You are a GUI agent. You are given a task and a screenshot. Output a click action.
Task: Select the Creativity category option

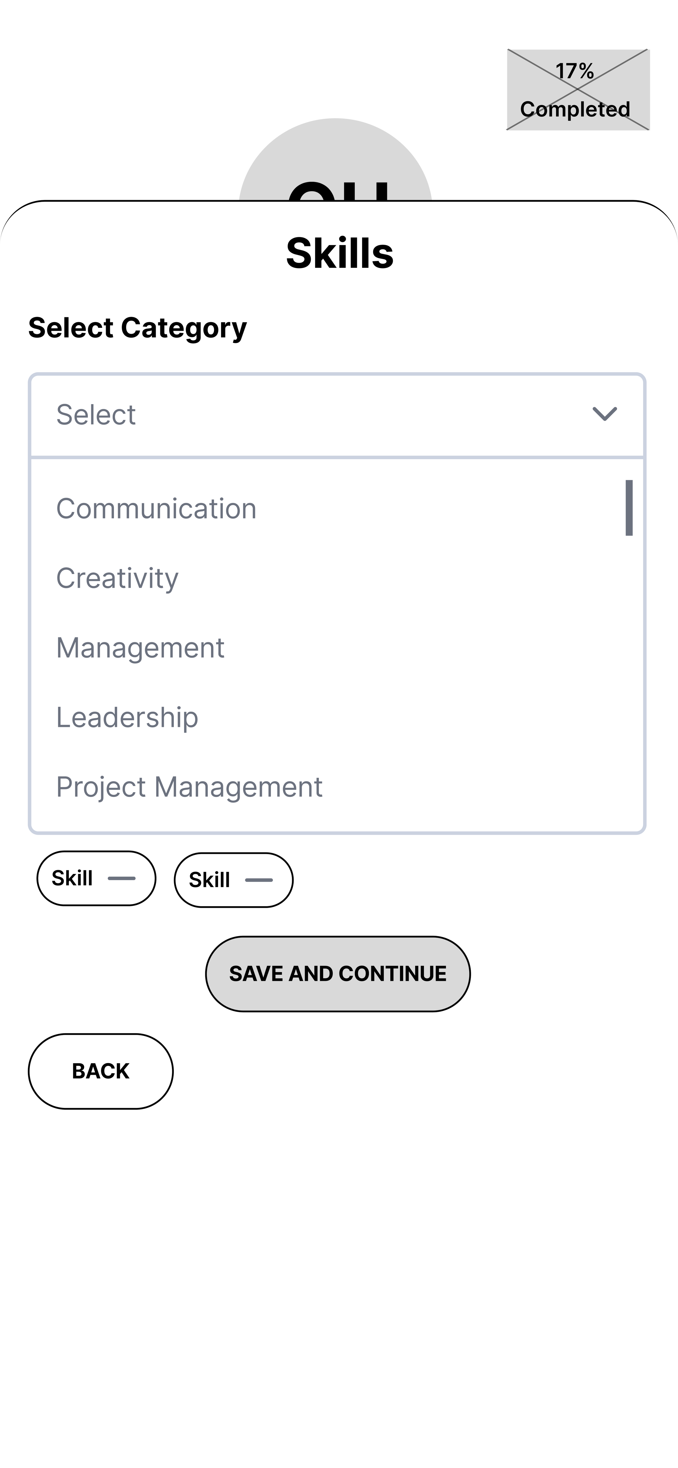(x=117, y=578)
